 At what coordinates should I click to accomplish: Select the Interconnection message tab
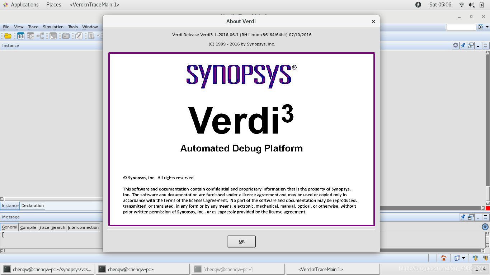83,227
